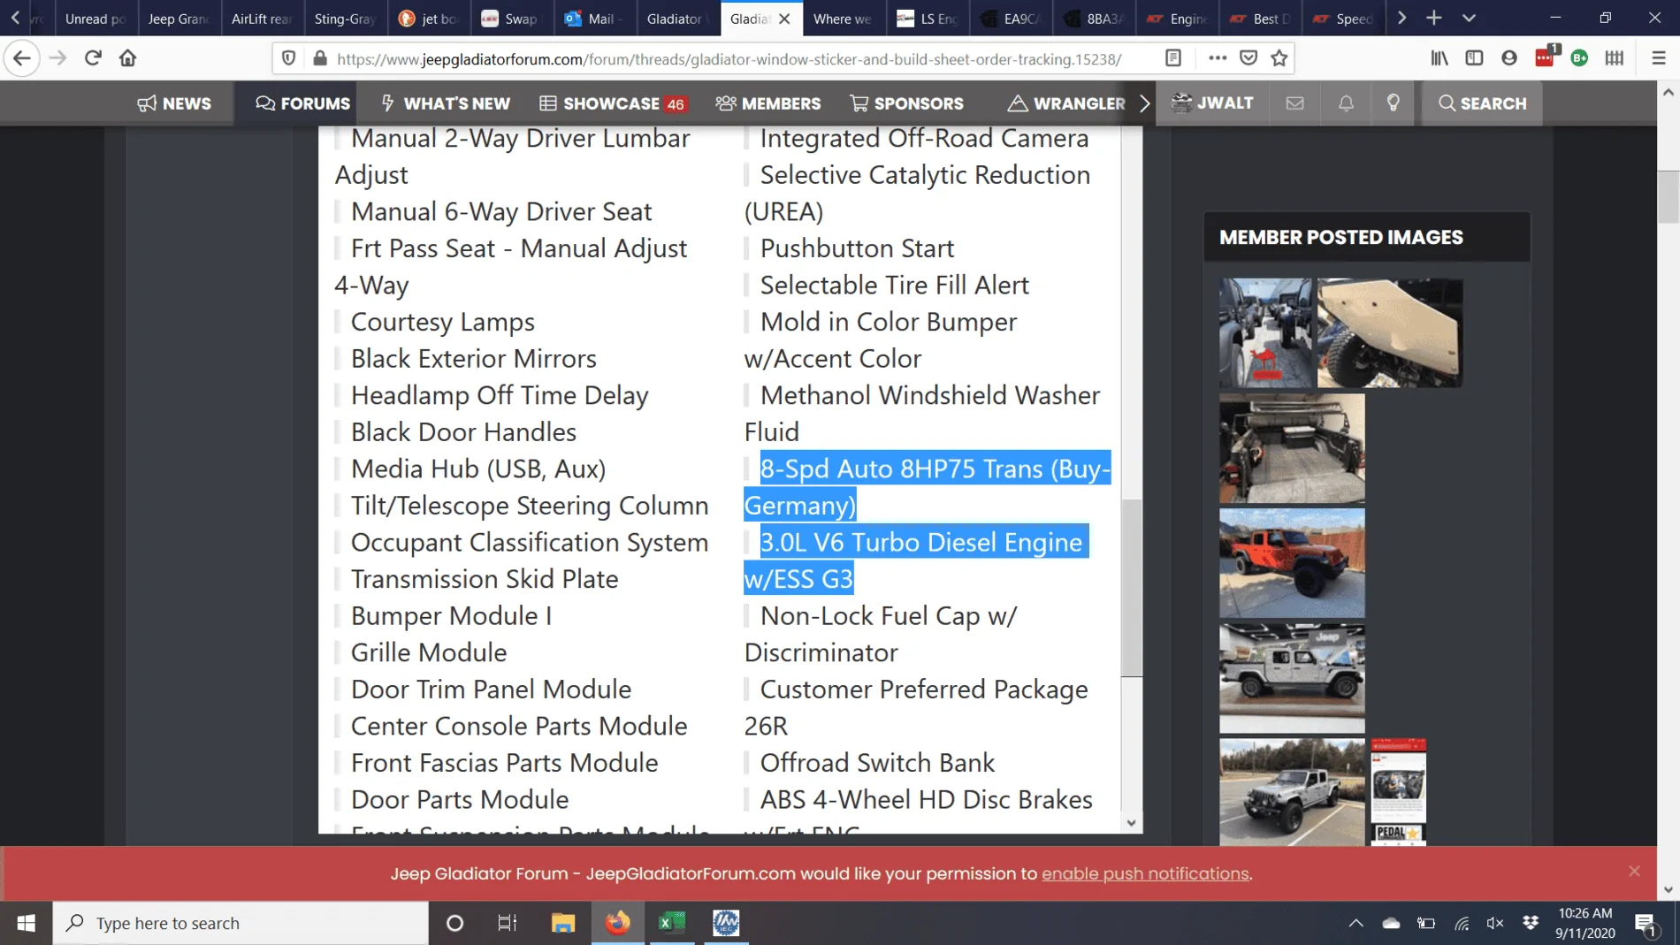Click the Windows taskbar search box

[x=241, y=923]
